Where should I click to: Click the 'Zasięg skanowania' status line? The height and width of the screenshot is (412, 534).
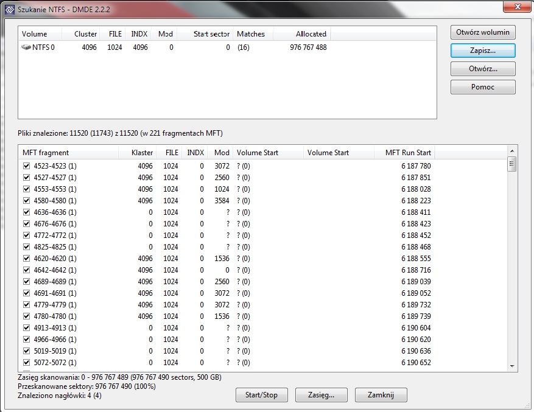coord(119,377)
